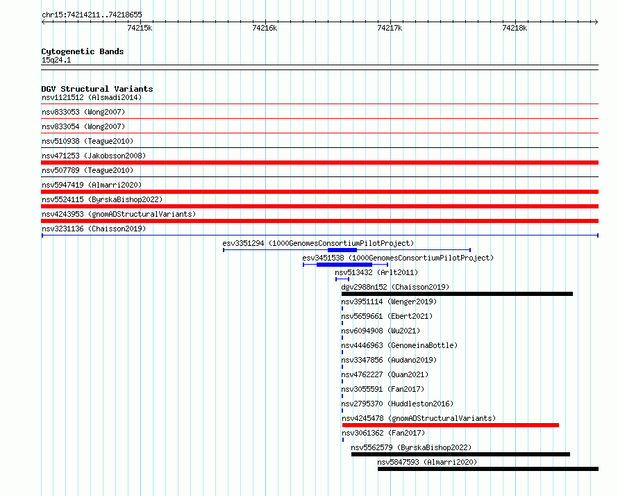Click the 74218k ruler tick label

tap(515, 28)
